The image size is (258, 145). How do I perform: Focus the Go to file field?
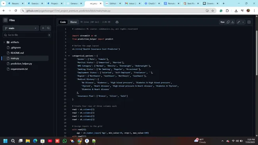tap(27, 35)
